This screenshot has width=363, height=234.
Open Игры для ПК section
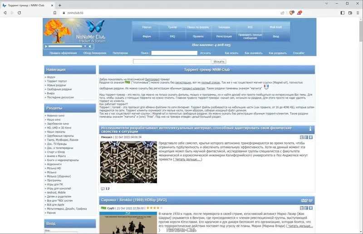(55, 184)
